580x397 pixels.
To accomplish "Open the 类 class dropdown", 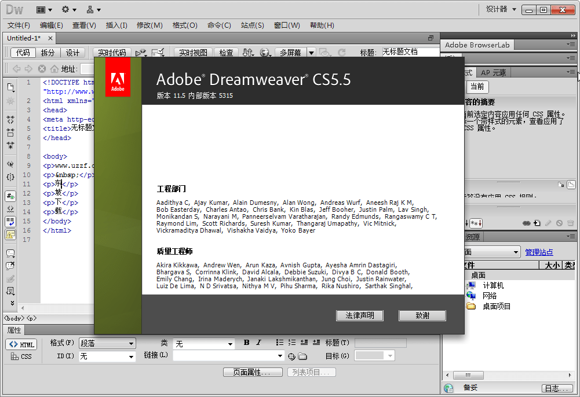I will pos(204,344).
